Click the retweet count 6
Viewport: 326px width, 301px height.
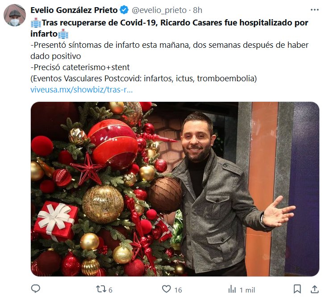tap(110, 290)
